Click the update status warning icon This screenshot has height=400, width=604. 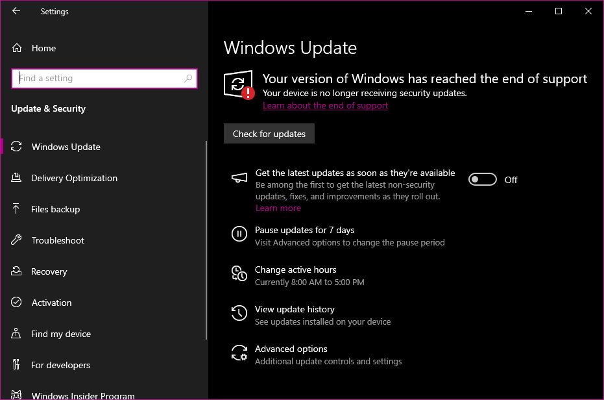239,84
